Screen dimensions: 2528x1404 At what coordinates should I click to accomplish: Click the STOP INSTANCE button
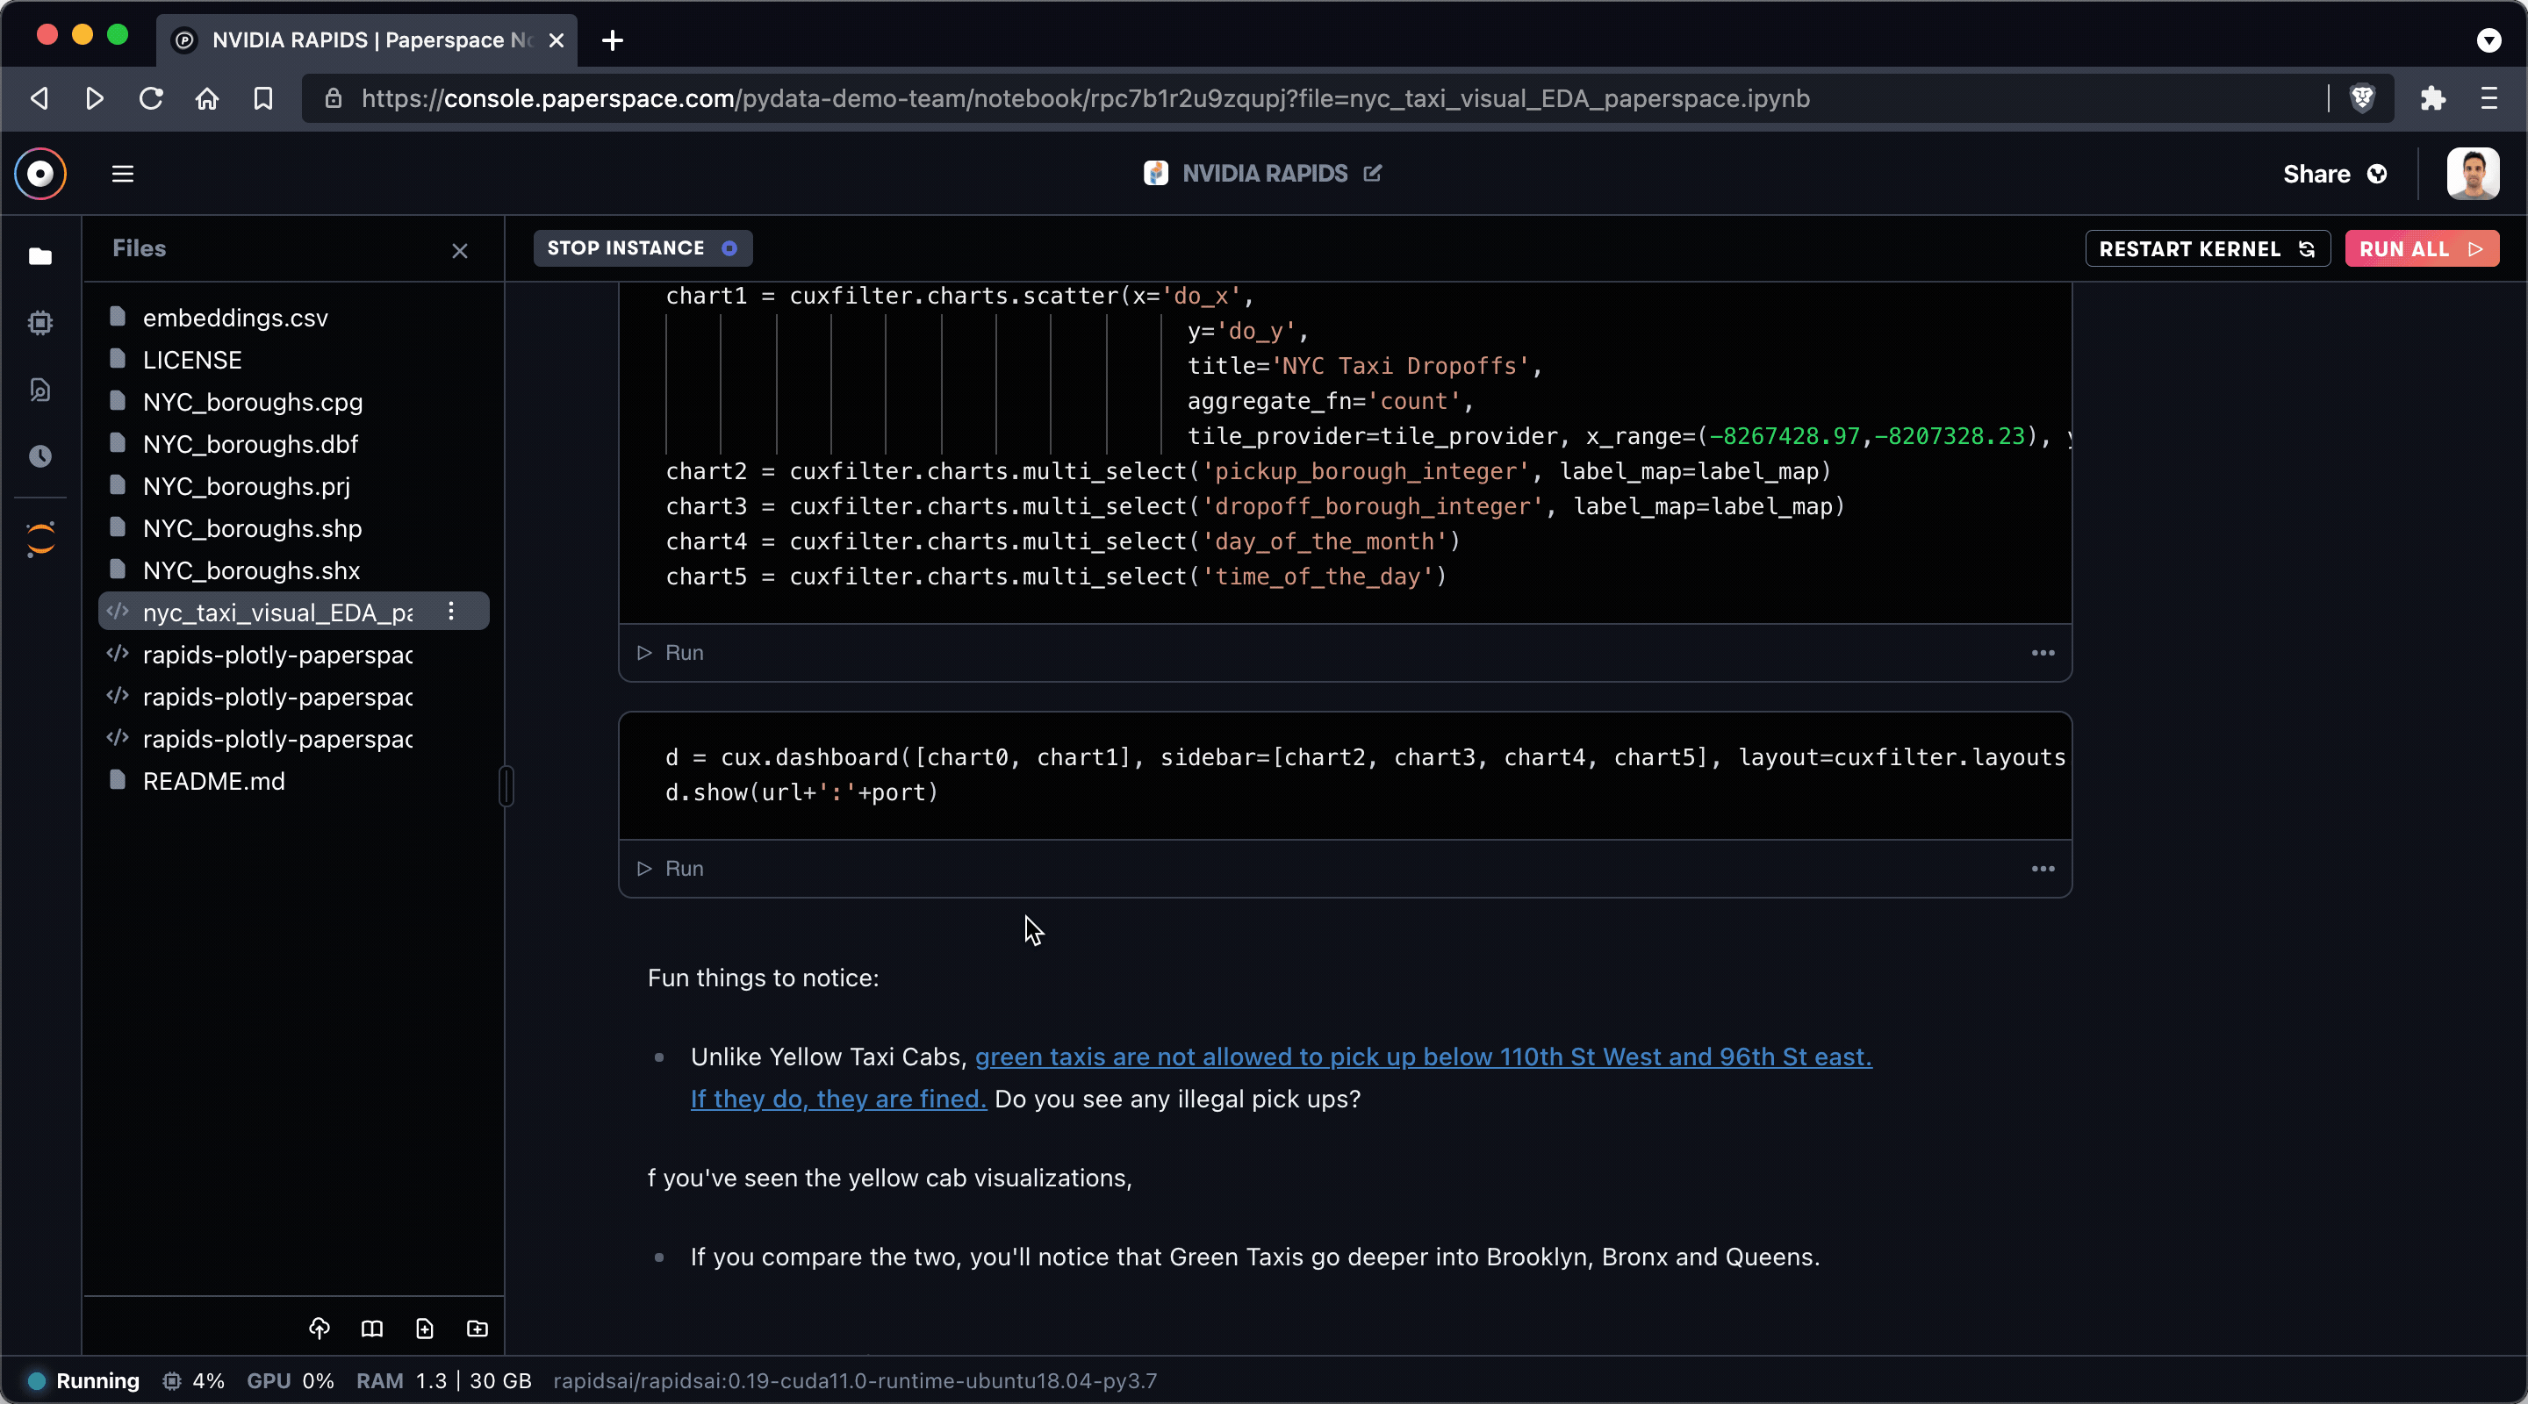pos(642,248)
